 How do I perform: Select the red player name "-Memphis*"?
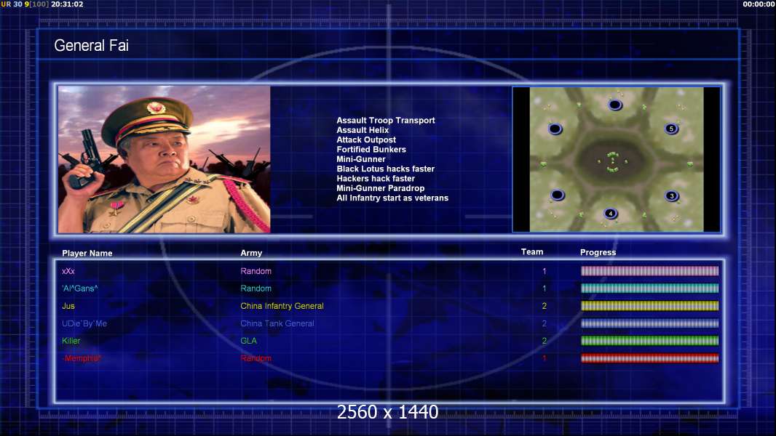(82, 358)
